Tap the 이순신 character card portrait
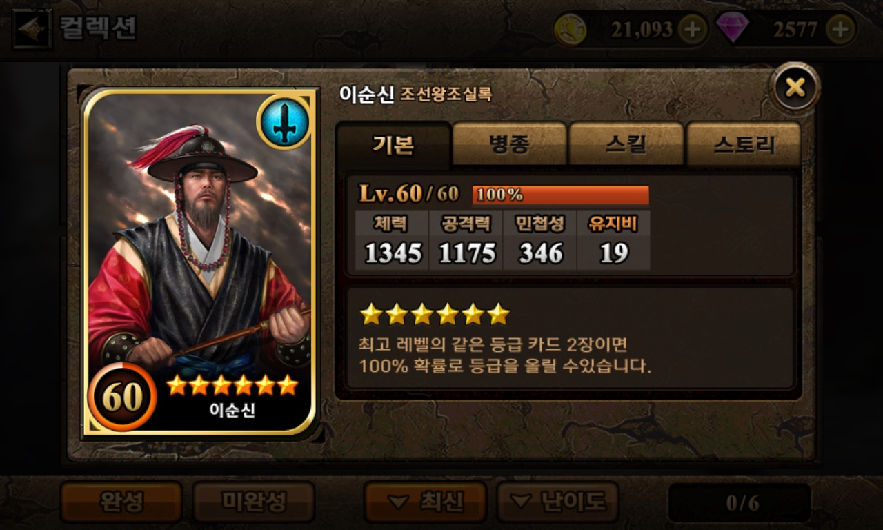 (199, 263)
